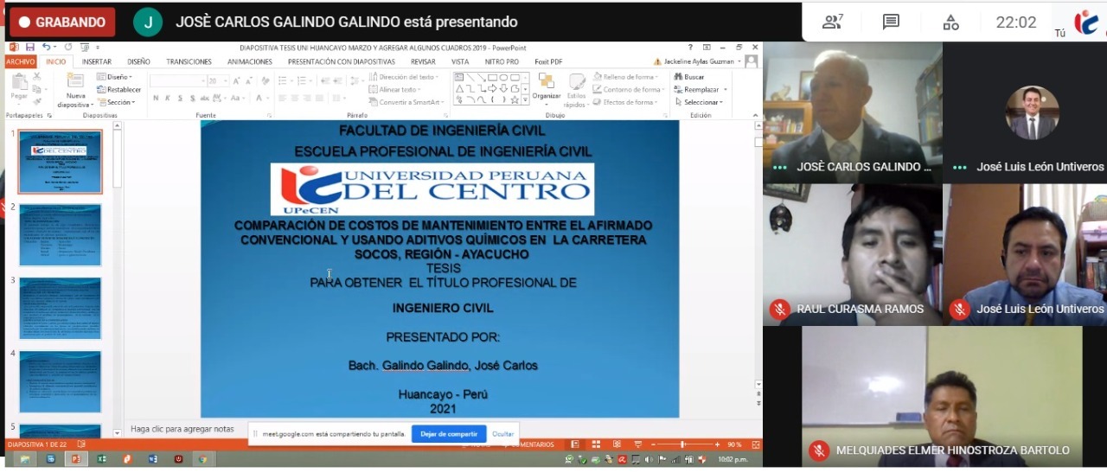
Task: Select the star shape in shapes gallery
Action: pyautogui.click(x=515, y=100)
